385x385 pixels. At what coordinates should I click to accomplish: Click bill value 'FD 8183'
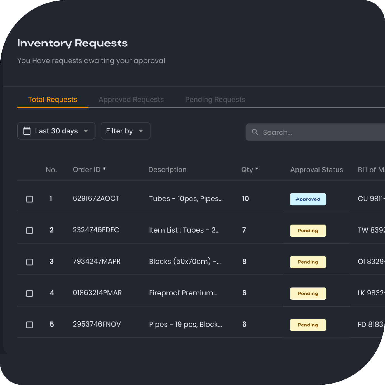371,324
